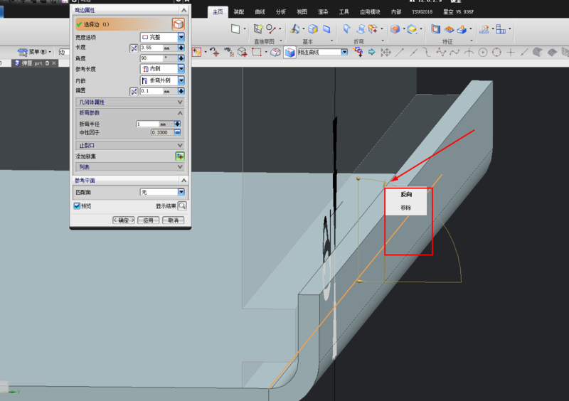Click the highlighted blue cube selection icon

pos(289,52)
